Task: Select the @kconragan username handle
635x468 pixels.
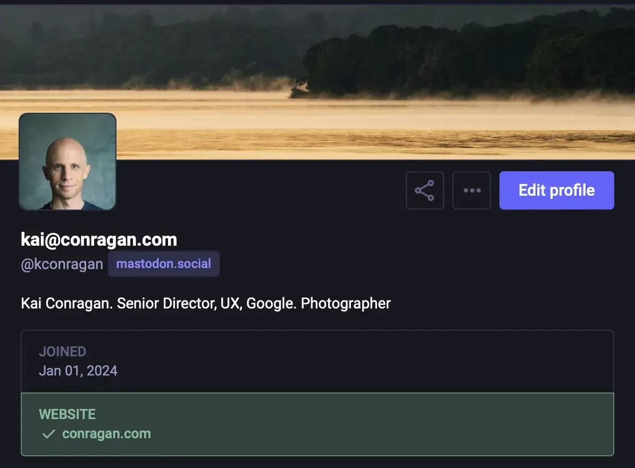Action: tap(62, 264)
